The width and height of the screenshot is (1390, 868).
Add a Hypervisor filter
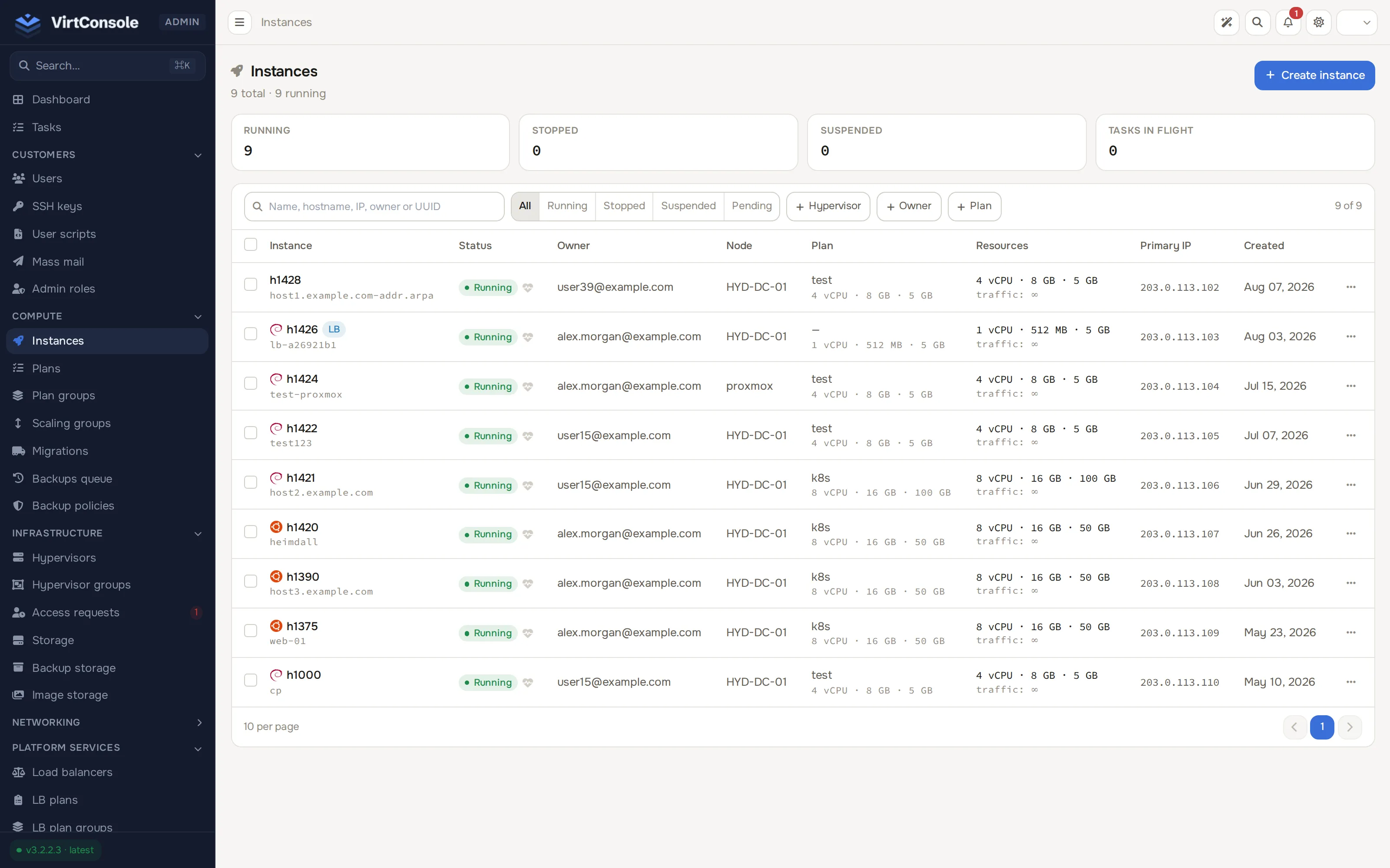pos(827,206)
